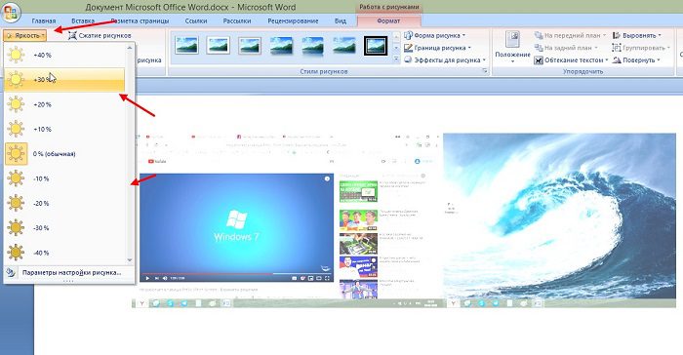Apply the first picture style thumbnail
The image size is (683, 355).
[x=186, y=45]
